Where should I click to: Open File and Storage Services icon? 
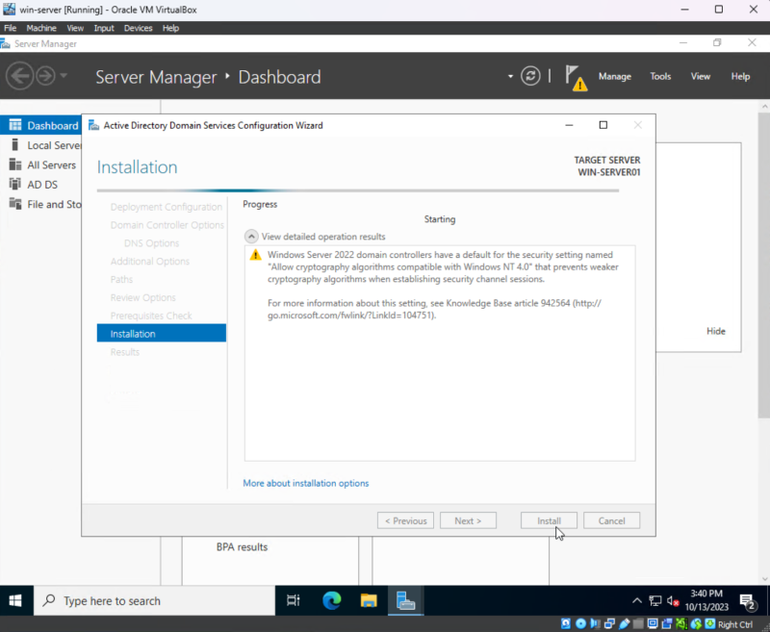click(x=15, y=203)
